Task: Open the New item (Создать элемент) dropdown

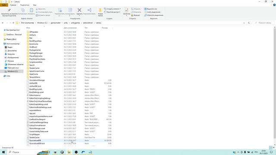Action: click(112, 9)
